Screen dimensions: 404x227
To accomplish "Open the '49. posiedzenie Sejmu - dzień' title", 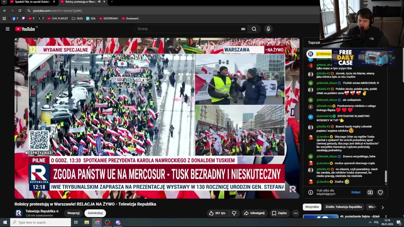I will point(359,216).
